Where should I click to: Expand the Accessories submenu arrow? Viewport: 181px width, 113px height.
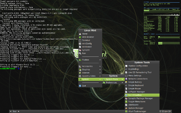[100, 66]
